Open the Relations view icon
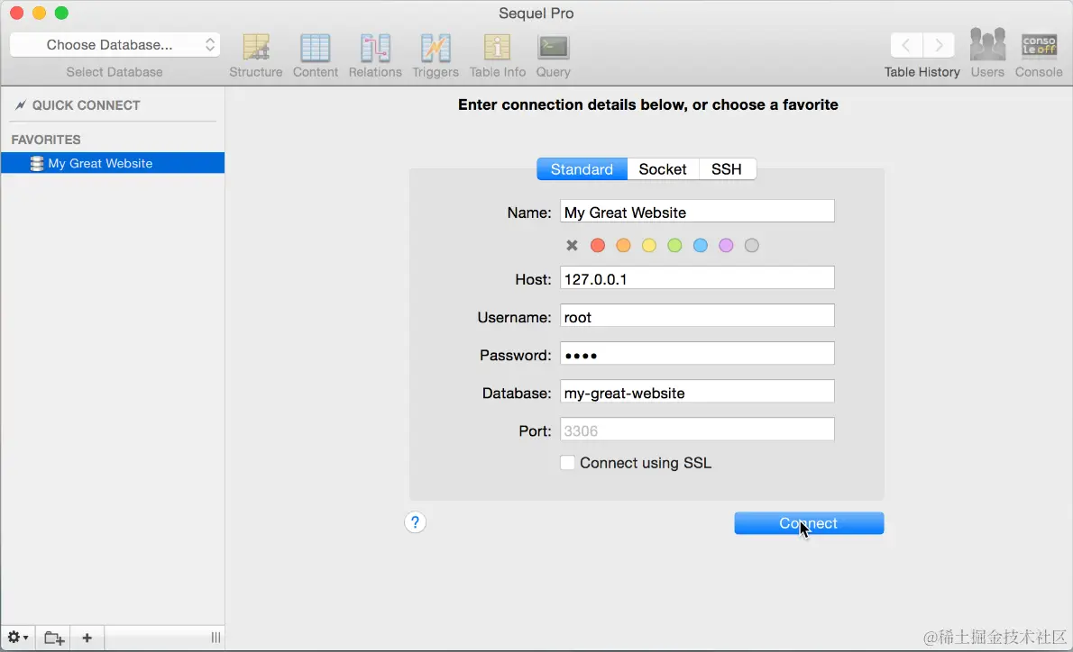 click(x=375, y=48)
